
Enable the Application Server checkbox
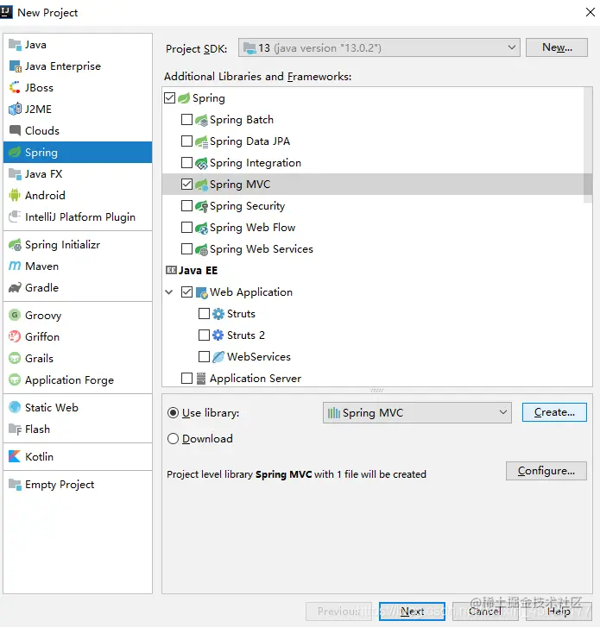click(x=187, y=379)
